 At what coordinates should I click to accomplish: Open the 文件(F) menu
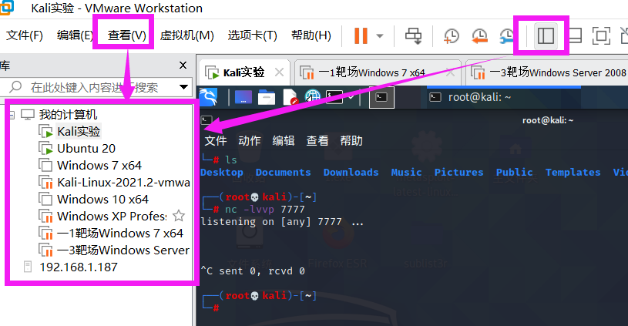click(x=25, y=35)
